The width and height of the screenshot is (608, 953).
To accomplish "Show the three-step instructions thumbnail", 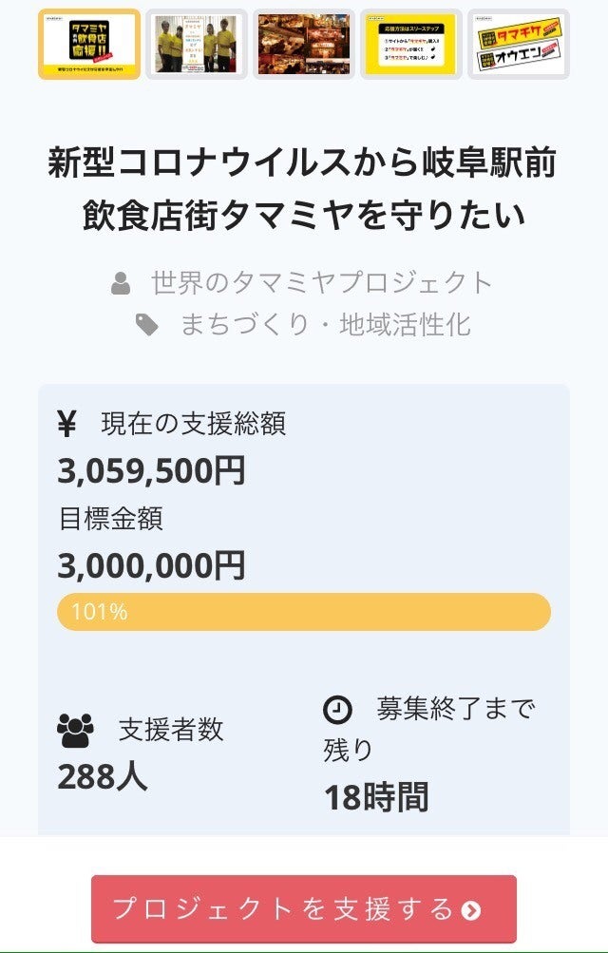I will [x=411, y=44].
